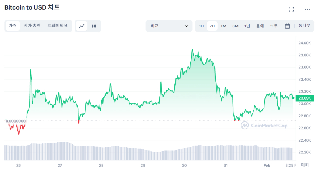Show 모두 (all time) range
Image resolution: width=319 pixels, height=169 pixels.
point(274,26)
